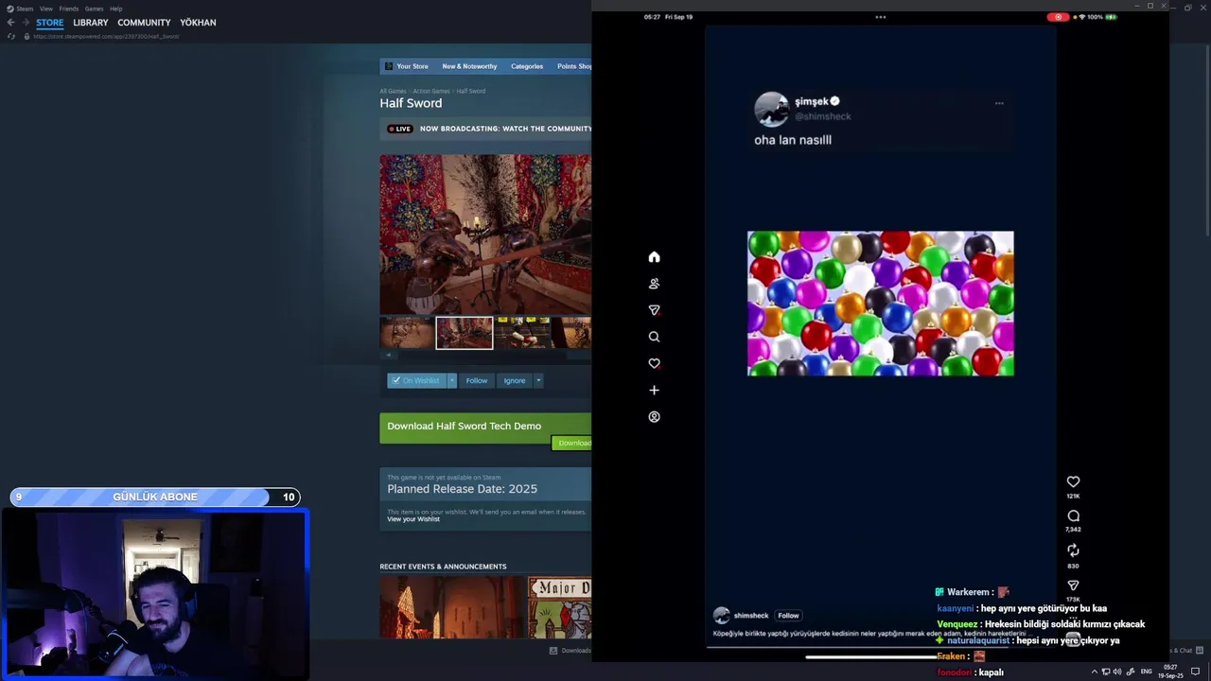Click the shimsheck avatar near caption
Viewport: 1211px width, 681px height.
(x=721, y=616)
